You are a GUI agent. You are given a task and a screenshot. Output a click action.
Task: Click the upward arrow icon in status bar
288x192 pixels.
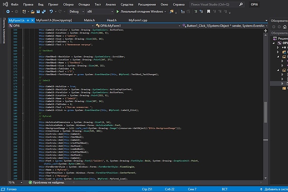(x=261, y=189)
